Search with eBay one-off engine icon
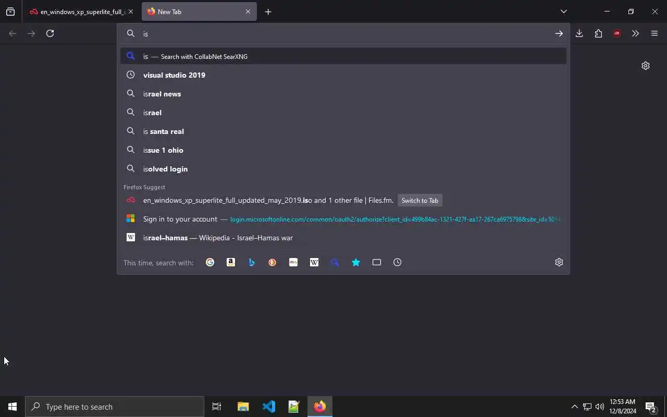Image resolution: width=667 pixels, height=417 pixels. click(293, 262)
